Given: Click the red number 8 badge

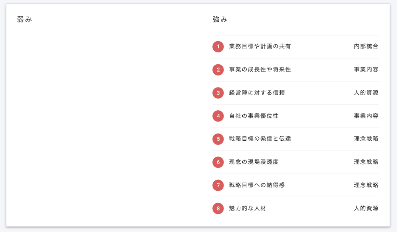Looking at the screenshot, I should 218,208.
